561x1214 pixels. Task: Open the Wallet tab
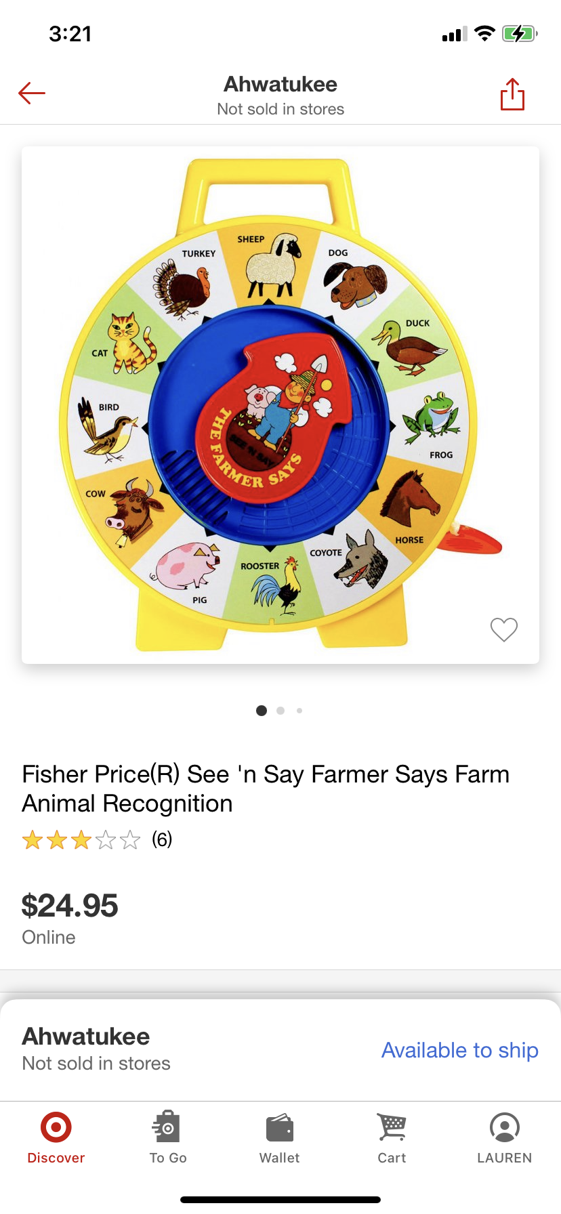point(280,1138)
